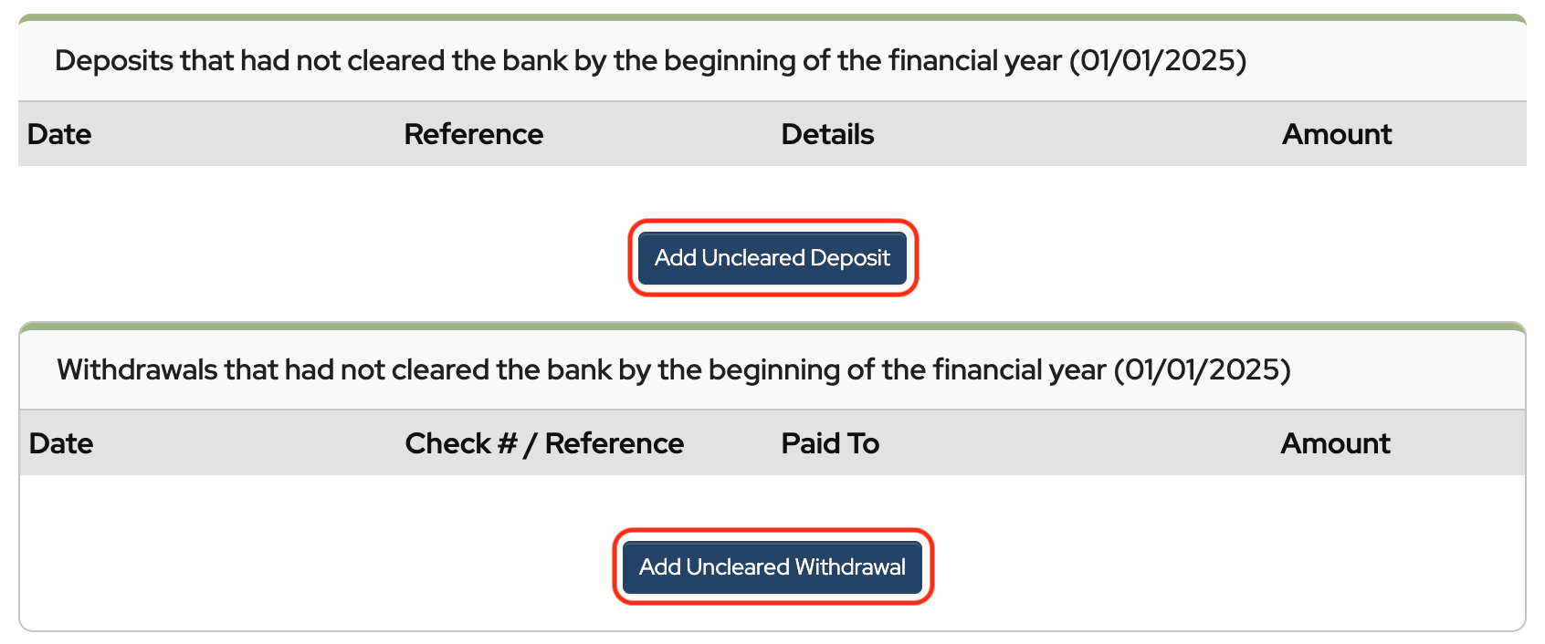Click the Amount header in withdrawals table
The height and width of the screenshot is (644, 1545).
tap(1335, 443)
